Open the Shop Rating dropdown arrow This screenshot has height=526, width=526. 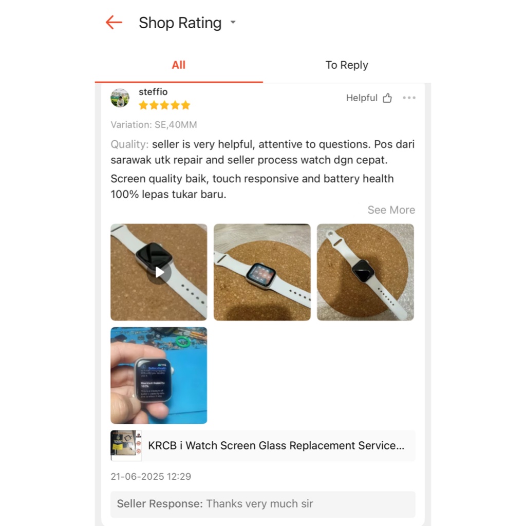[233, 23]
